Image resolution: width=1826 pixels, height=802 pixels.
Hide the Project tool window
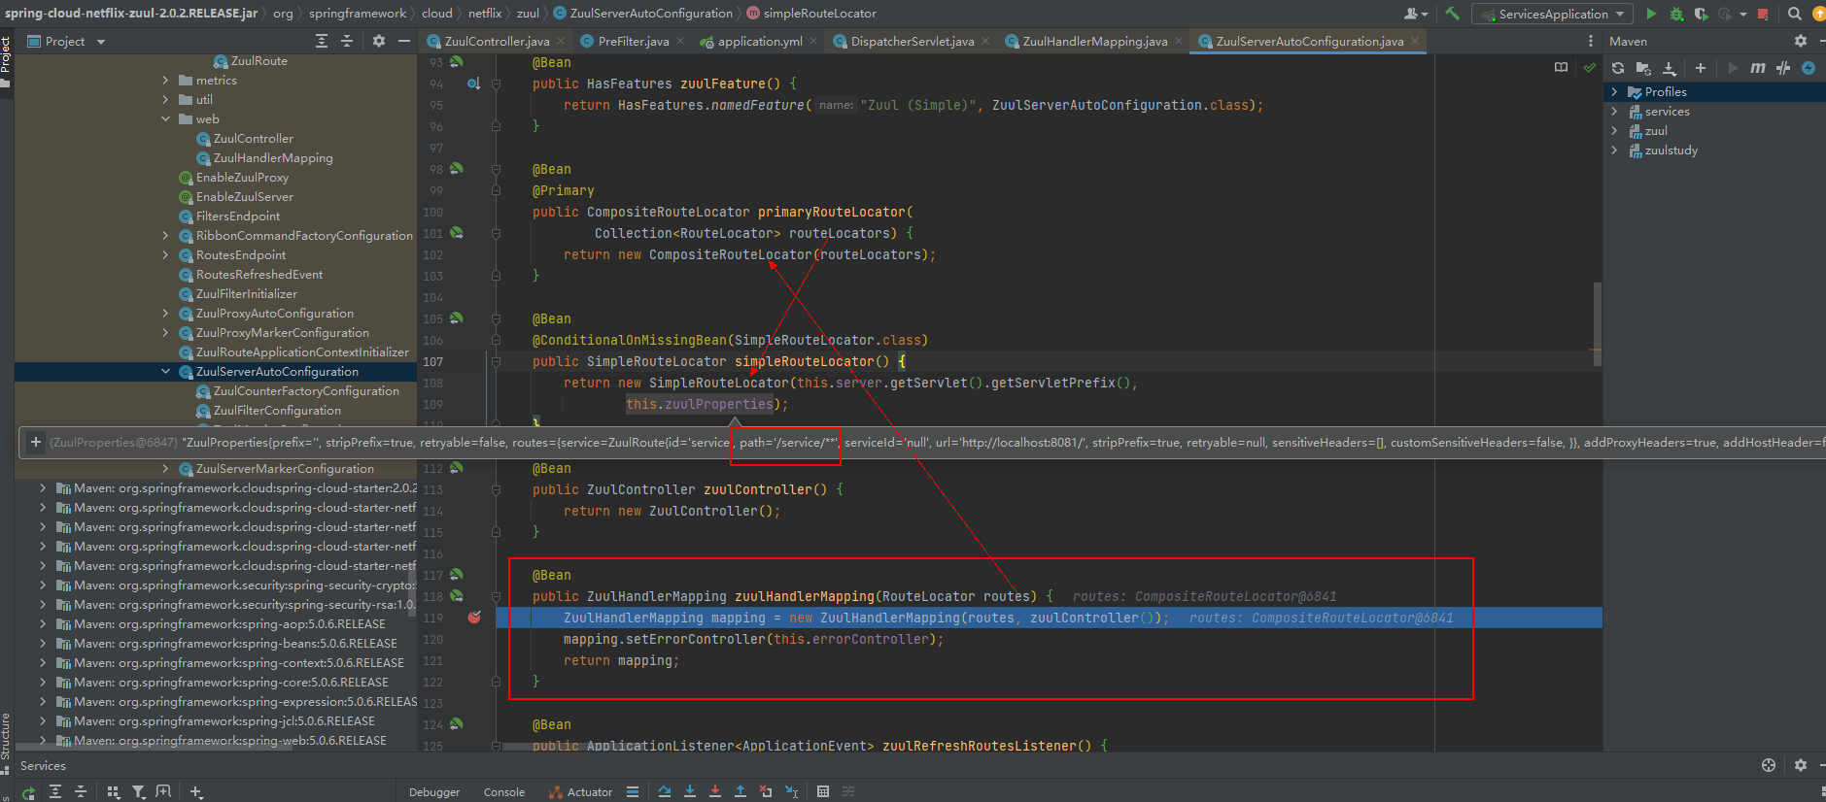(404, 41)
